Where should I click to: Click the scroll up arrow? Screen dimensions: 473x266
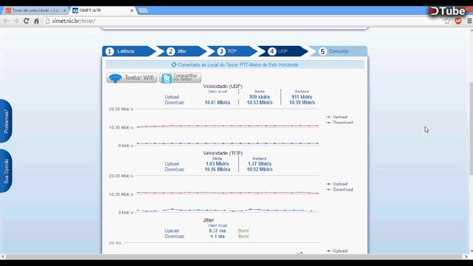[x=472, y=30]
